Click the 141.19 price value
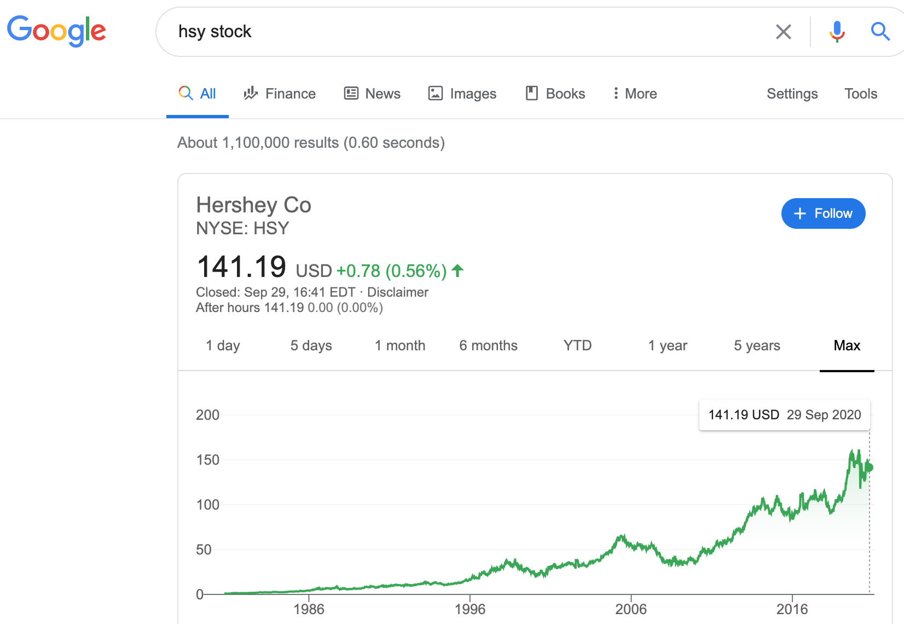 point(241,267)
